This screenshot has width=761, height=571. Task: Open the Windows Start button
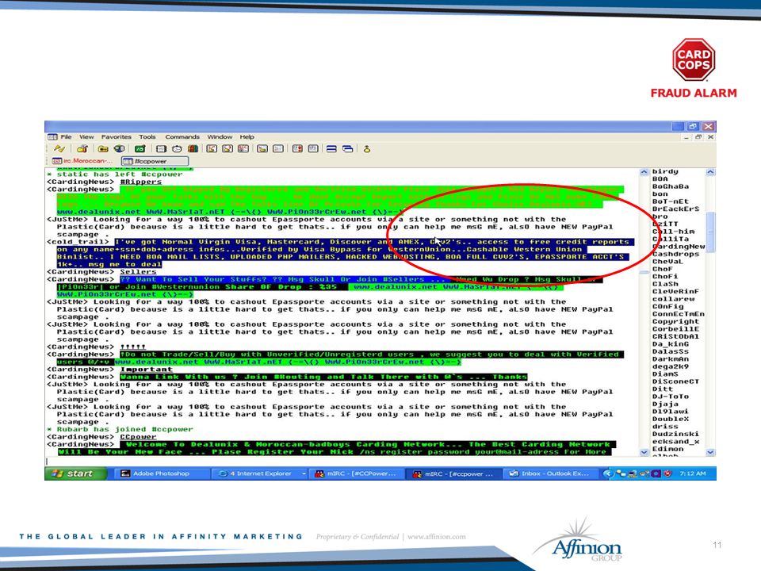[75, 473]
